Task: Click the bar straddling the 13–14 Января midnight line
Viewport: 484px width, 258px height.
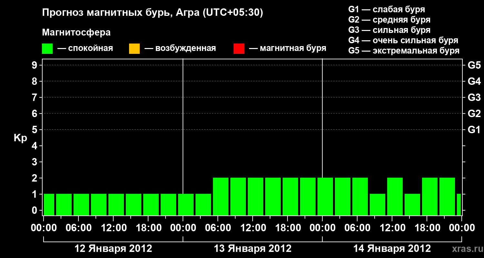Action: point(325,196)
